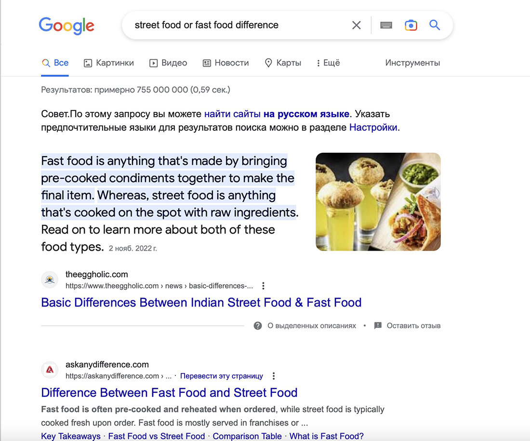
Task: Click the street food snippet thumbnail image
Action: [378, 201]
